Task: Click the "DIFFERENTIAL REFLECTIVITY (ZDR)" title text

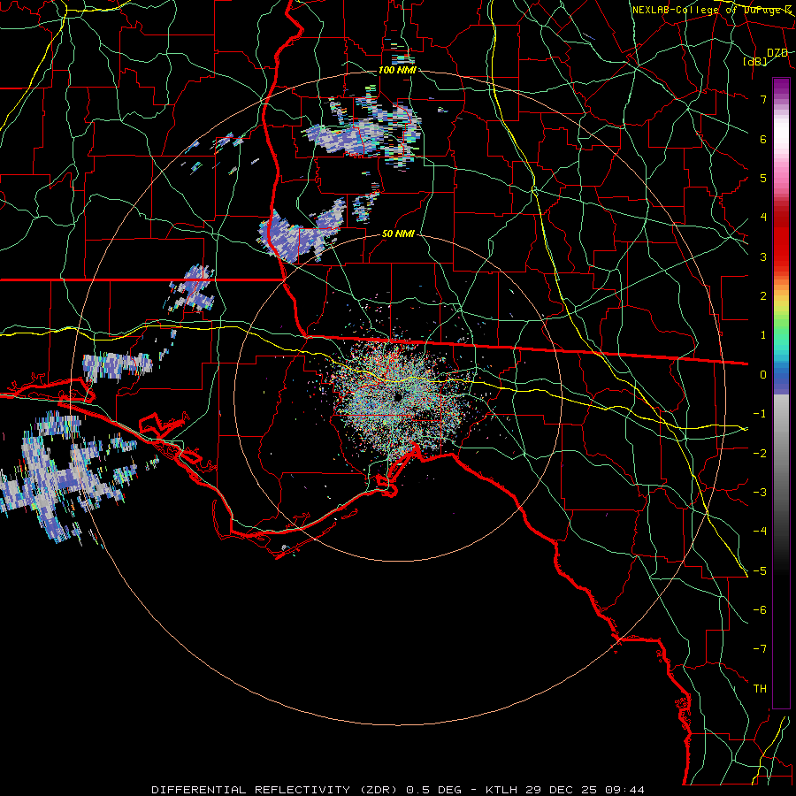Action: pyautogui.click(x=277, y=790)
